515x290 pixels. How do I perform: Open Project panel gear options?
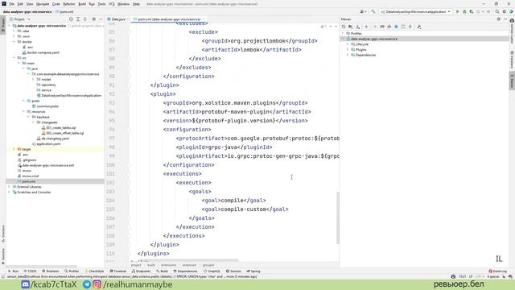click(x=93, y=19)
